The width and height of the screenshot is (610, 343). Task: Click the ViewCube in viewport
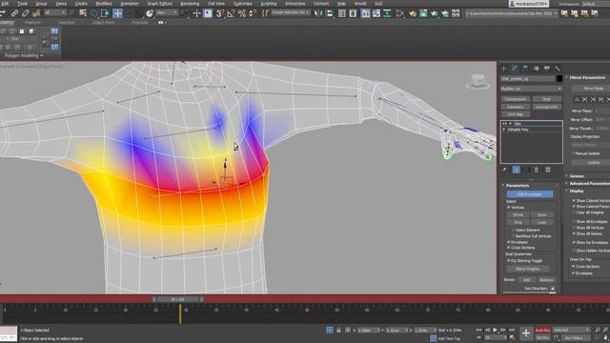point(478,82)
